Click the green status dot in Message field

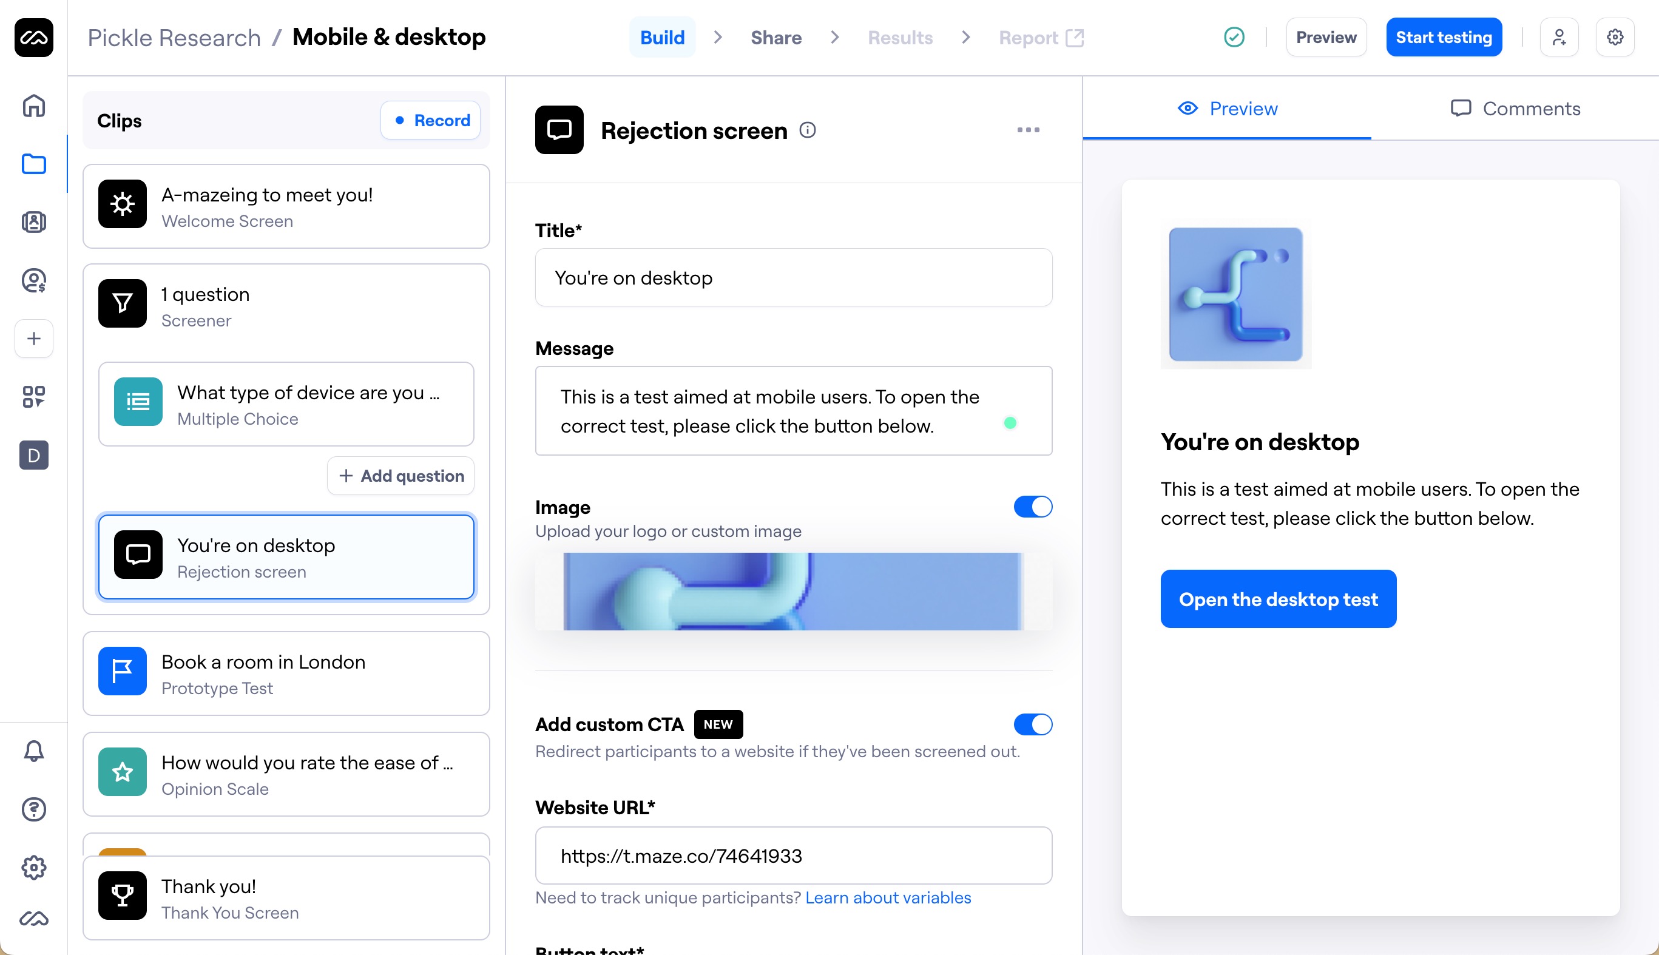(1010, 423)
